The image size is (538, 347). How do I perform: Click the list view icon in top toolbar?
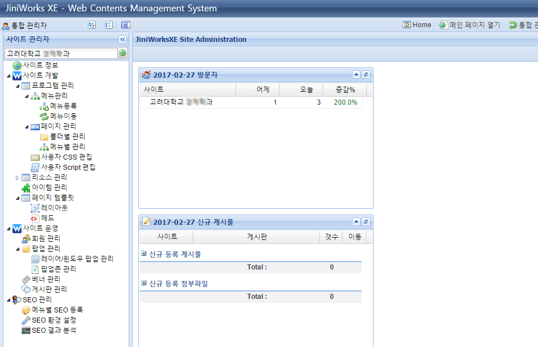click(x=109, y=25)
